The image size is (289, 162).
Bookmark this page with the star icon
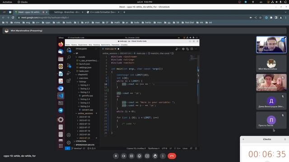[x=261, y=18]
